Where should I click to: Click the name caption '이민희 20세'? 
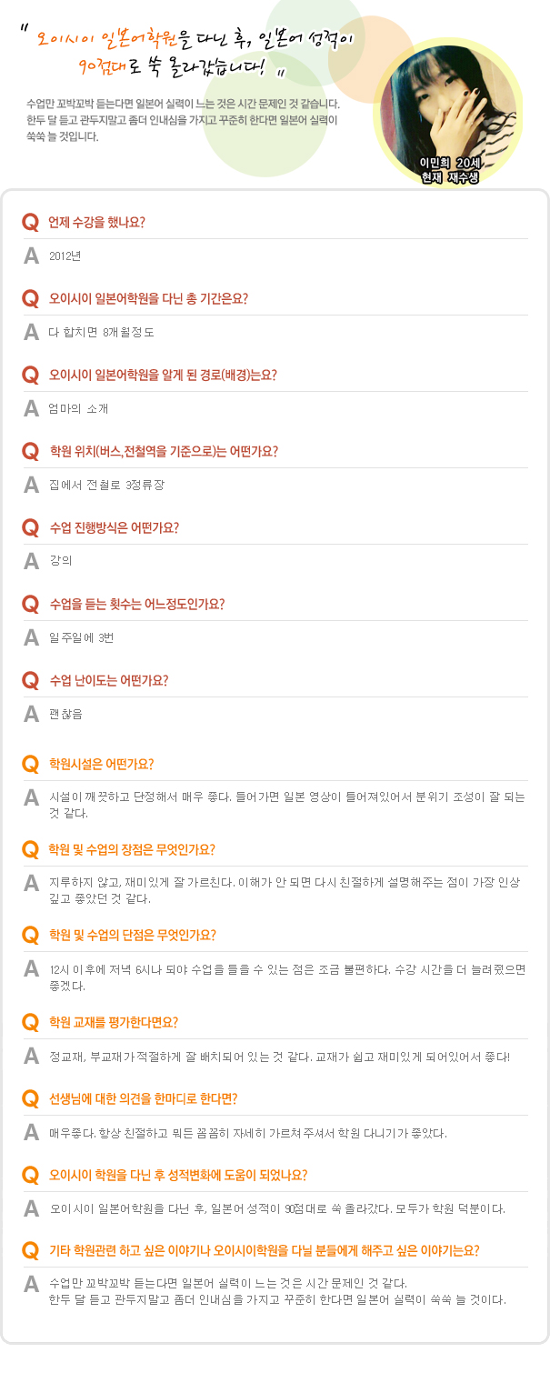tap(449, 162)
